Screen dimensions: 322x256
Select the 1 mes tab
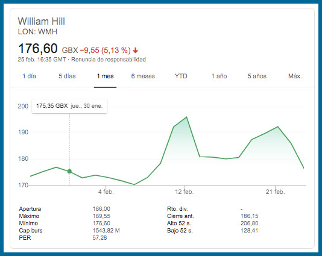tap(105, 76)
